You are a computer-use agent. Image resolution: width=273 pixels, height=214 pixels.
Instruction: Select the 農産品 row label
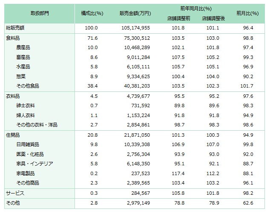[23, 47]
